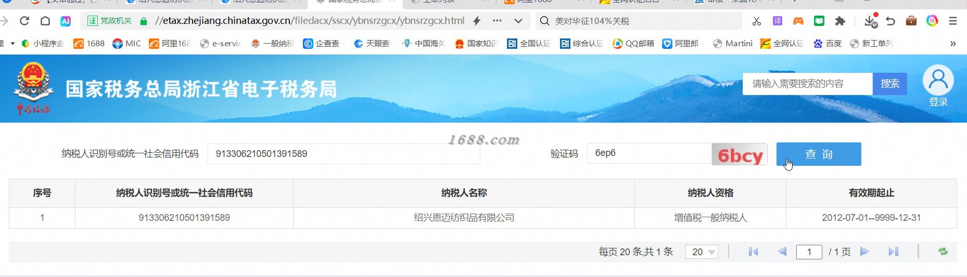
Task: Open the 全国认证 bookmark
Action: tap(528, 44)
